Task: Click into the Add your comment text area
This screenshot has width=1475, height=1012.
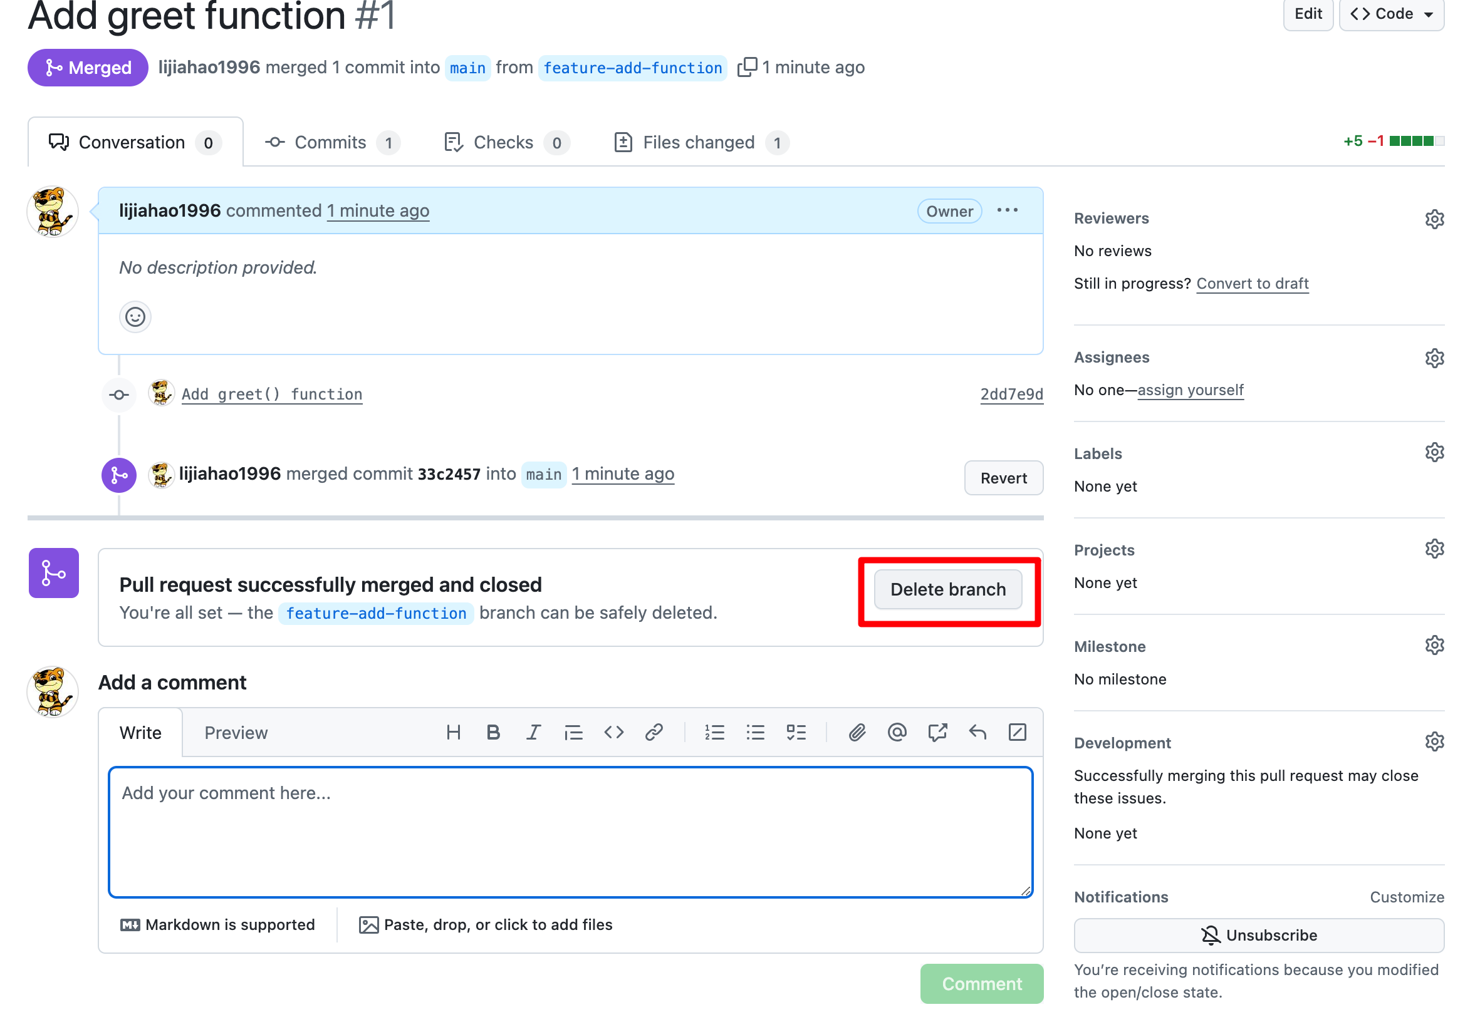Action: [570, 832]
